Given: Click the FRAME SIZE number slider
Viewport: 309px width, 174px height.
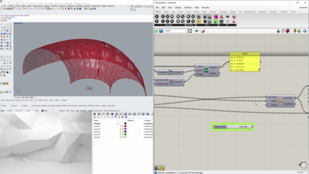Looking at the screenshot, I should coord(233,127).
